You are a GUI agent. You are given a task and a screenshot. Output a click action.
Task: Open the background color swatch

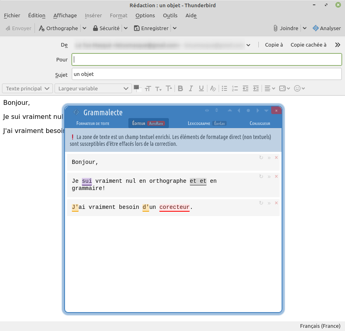140,90
